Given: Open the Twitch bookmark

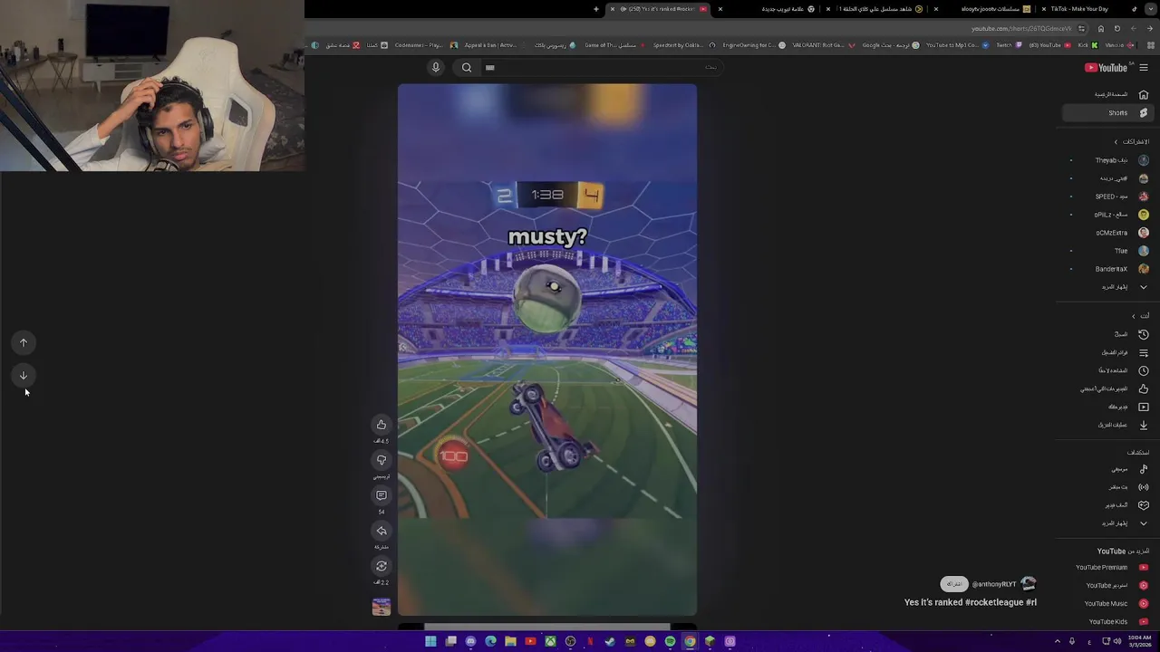Looking at the screenshot, I should coord(1008,45).
